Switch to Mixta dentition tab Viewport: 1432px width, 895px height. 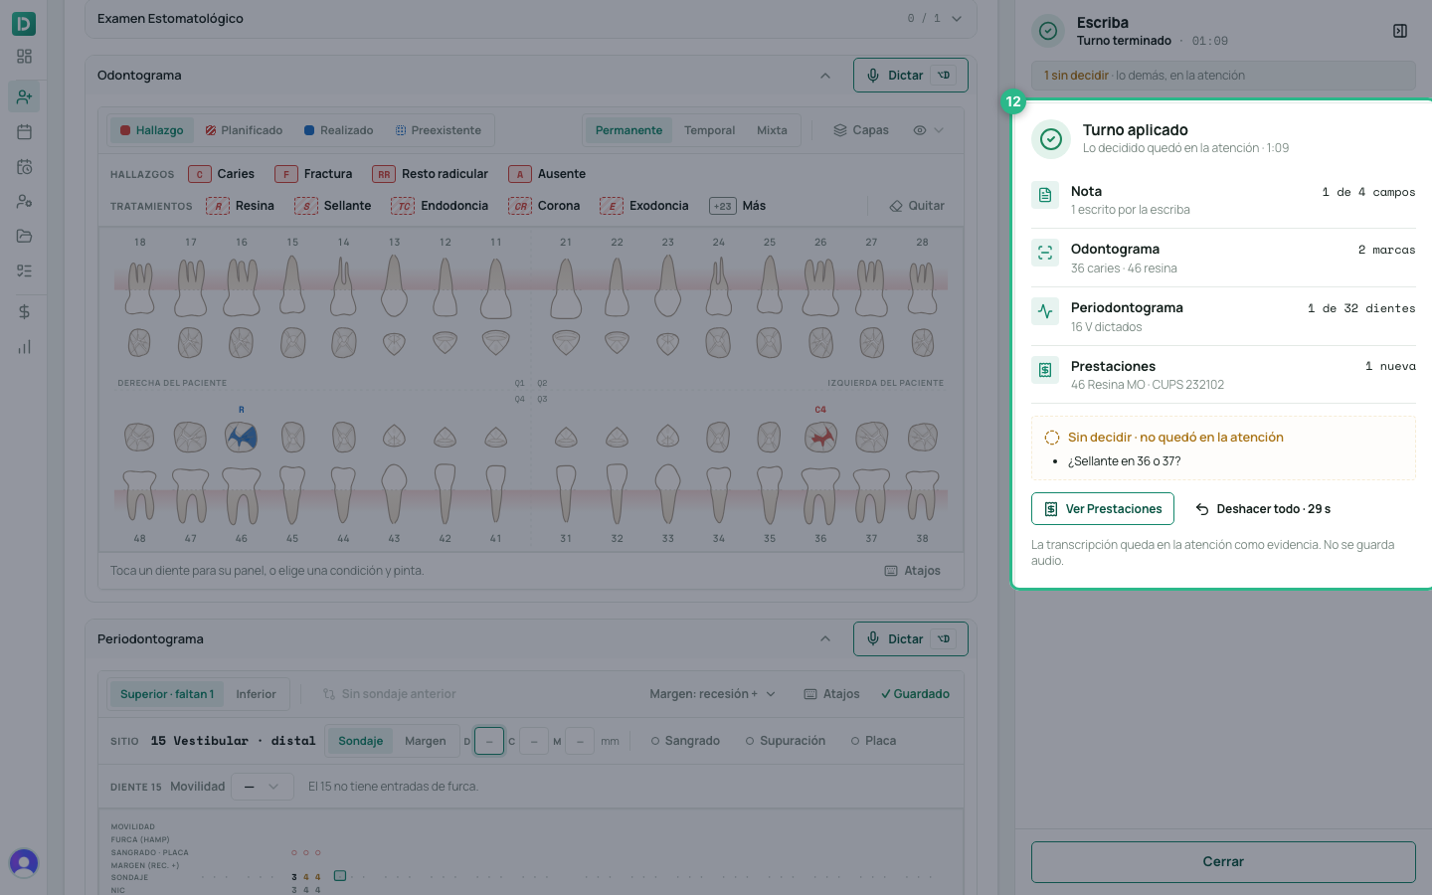tap(772, 130)
